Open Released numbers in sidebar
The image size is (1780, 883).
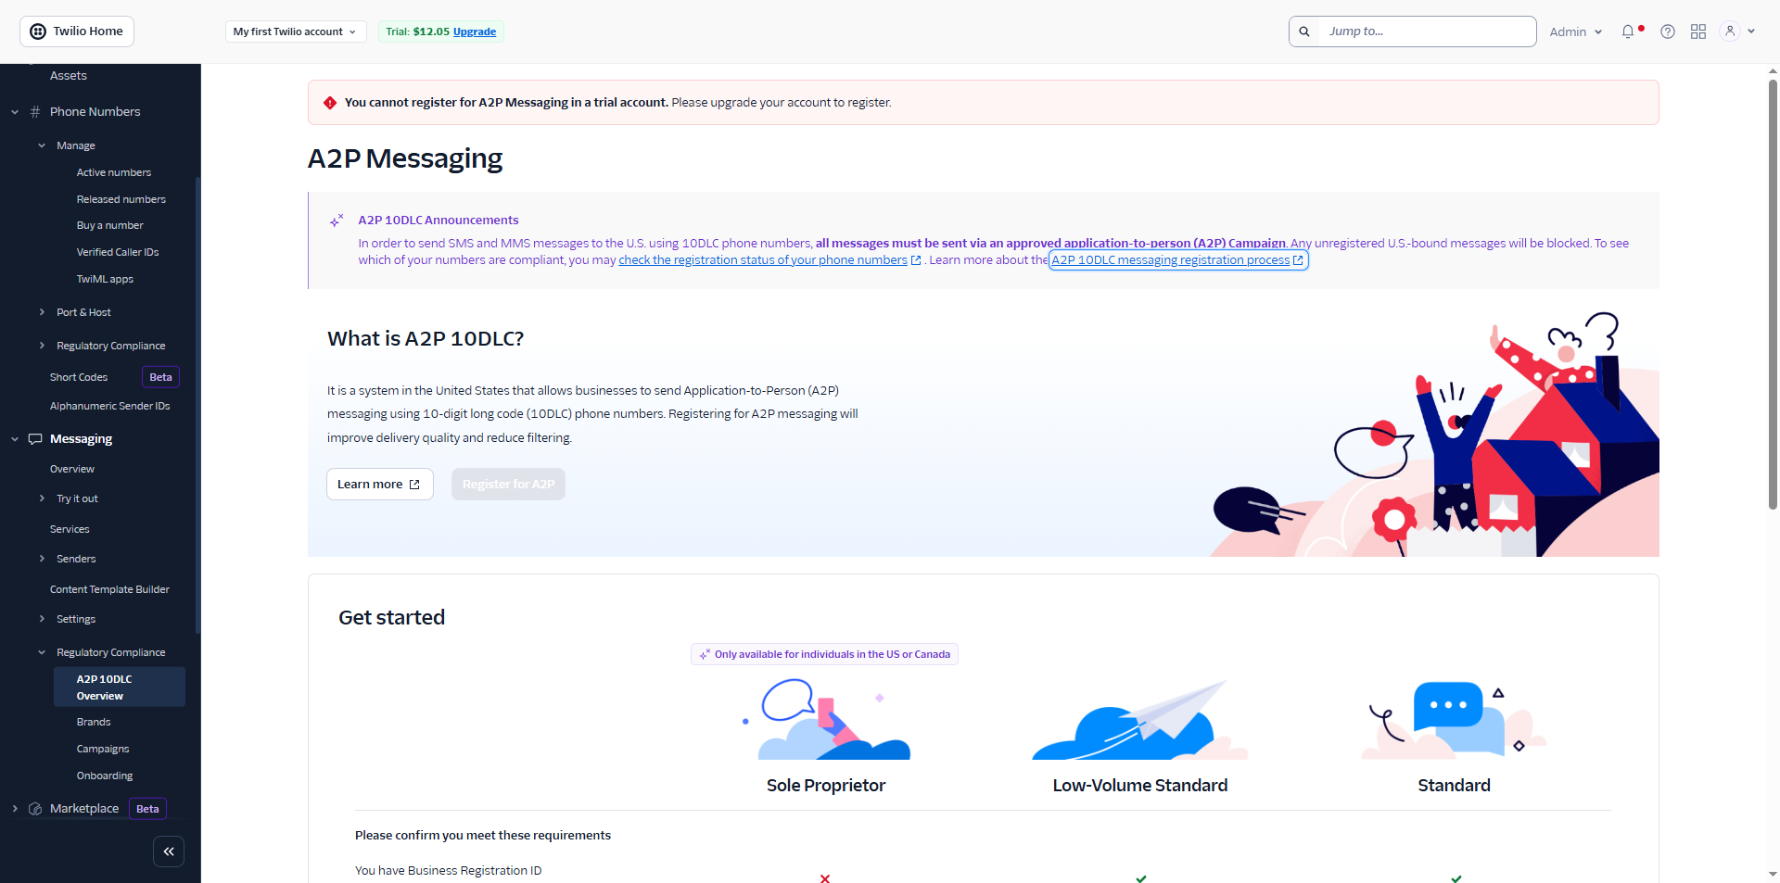[x=121, y=199]
